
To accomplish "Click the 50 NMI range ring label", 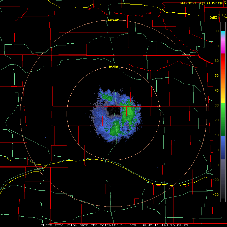I will pos(113,67).
